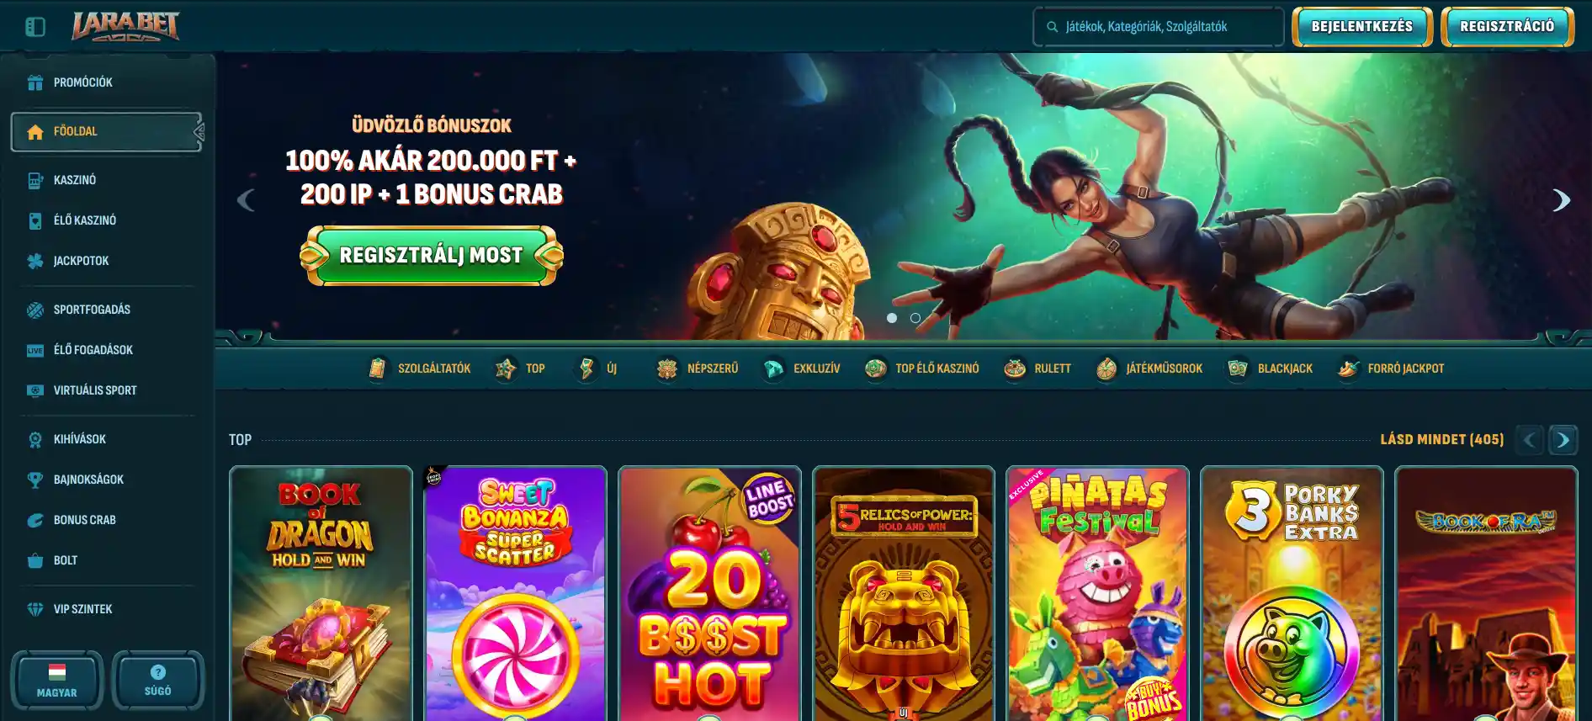Click the Jackpotok clover icon

click(x=35, y=261)
